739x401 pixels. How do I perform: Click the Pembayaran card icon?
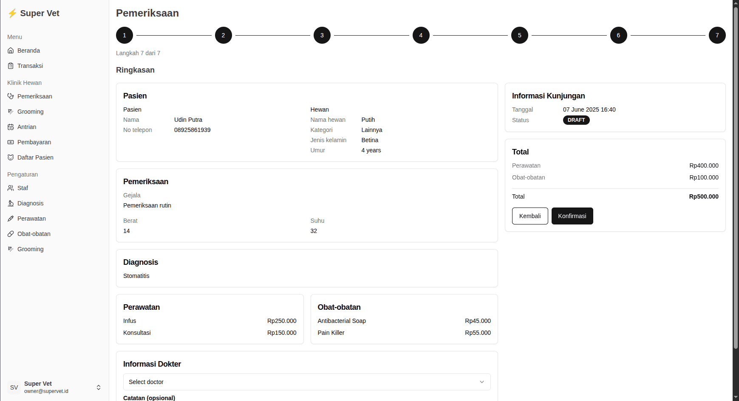click(11, 142)
